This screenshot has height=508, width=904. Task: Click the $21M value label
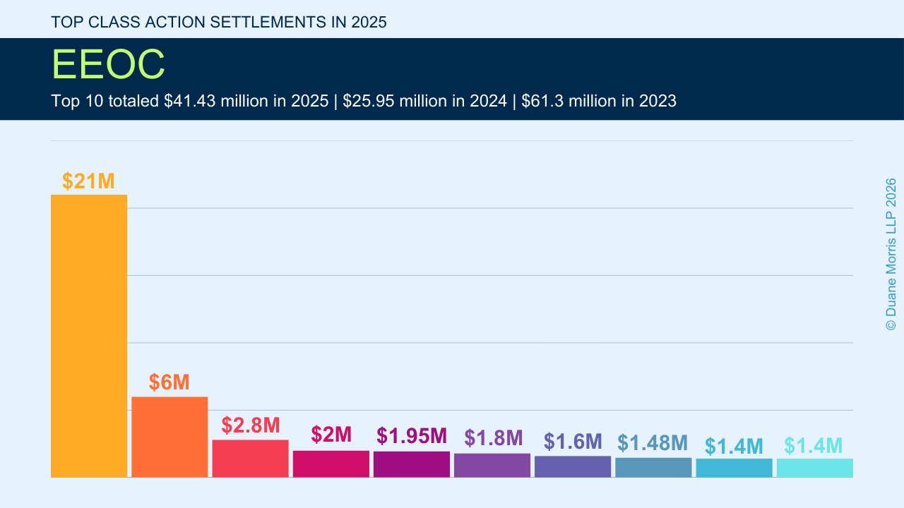click(x=88, y=181)
